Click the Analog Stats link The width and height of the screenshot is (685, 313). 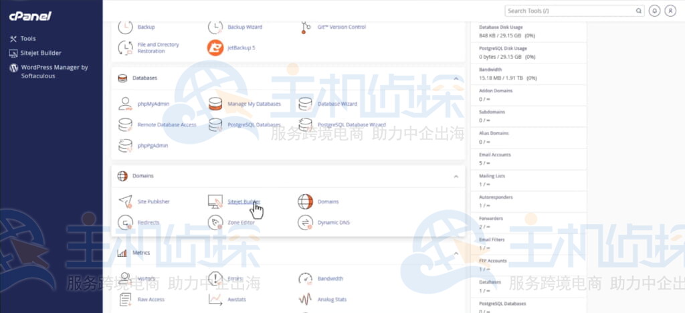click(x=332, y=300)
